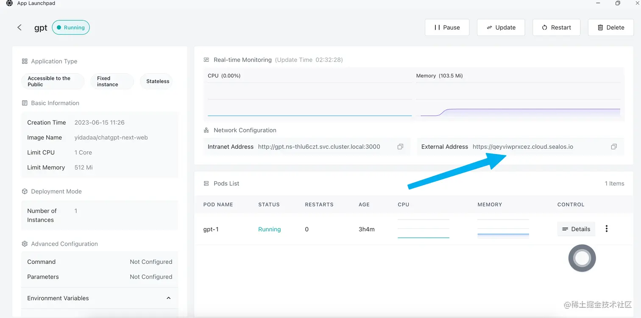
Task: Minimize the App Launchpad window
Action: (598, 3)
